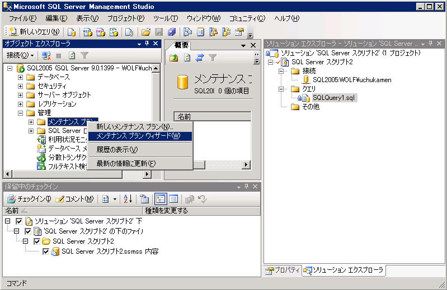Switch to the プロパティ tab
Viewport: 447px width, 290px height.
click(x=283, y=270)
